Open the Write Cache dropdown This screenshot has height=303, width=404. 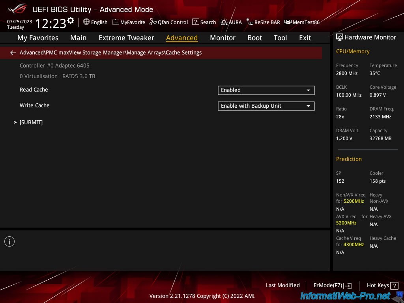[x=266, y=106]
